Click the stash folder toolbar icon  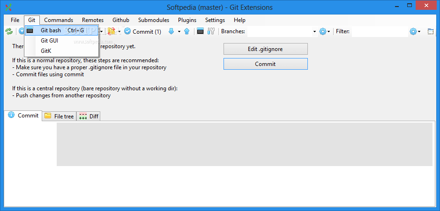(x=112, y=31)
